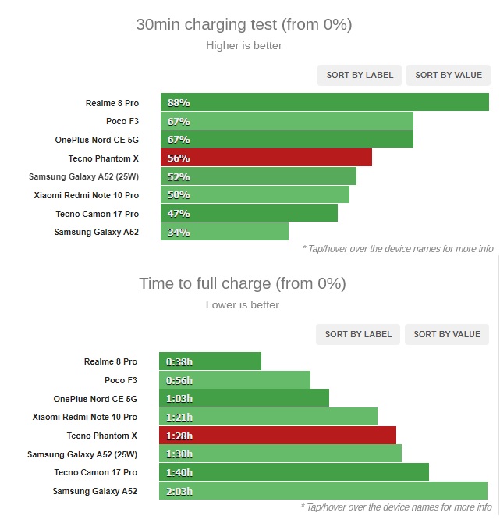Click Tecno Camon 17 Pro in full charge chart
The image size is (500, 523).
(96, 472)
